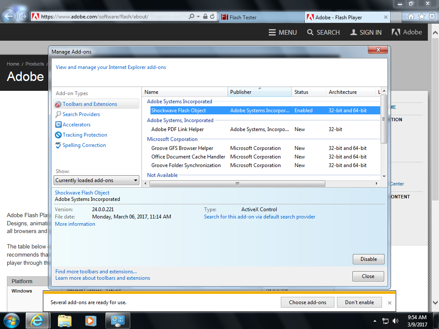
Task: Click SIGN IN on the Adobe header
Action: pos(366,33)
